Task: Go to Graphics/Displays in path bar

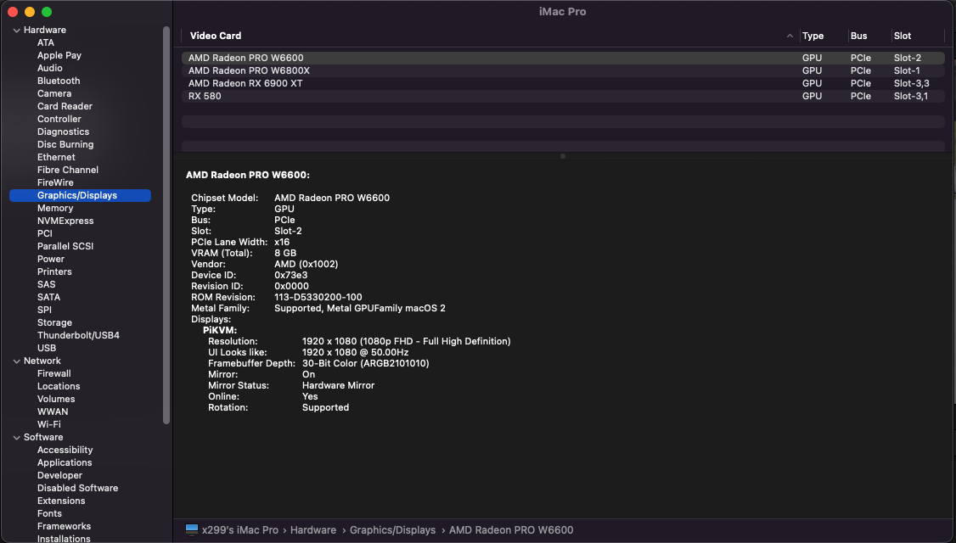Action: click(392, 530)
